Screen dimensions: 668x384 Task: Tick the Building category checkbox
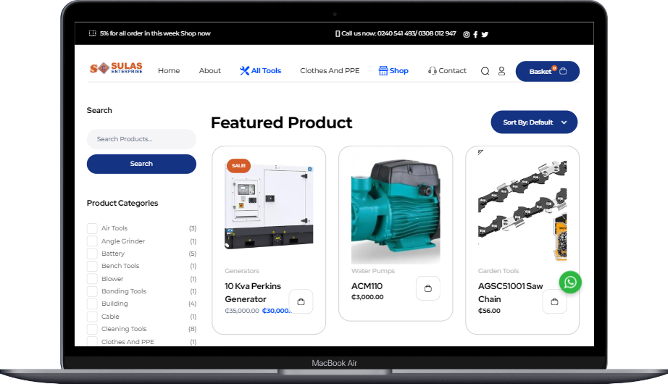[92, 304]
